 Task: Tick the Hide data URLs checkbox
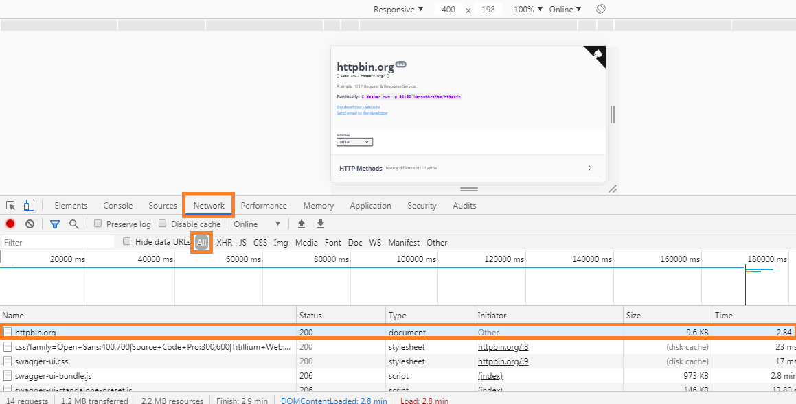[127, 242]
